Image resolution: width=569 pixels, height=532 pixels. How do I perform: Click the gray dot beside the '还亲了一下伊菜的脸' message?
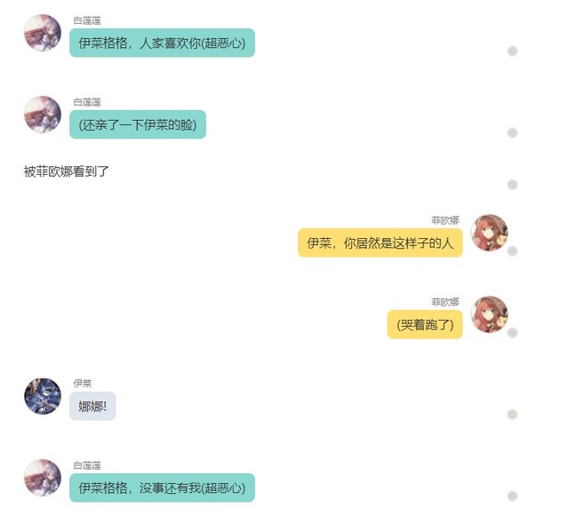(512, 133)
